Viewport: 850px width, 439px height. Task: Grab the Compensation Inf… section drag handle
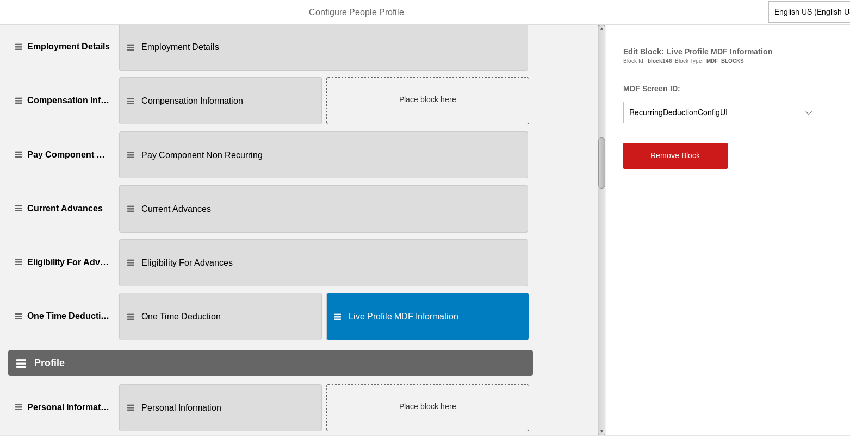click(x=18, y=101)
